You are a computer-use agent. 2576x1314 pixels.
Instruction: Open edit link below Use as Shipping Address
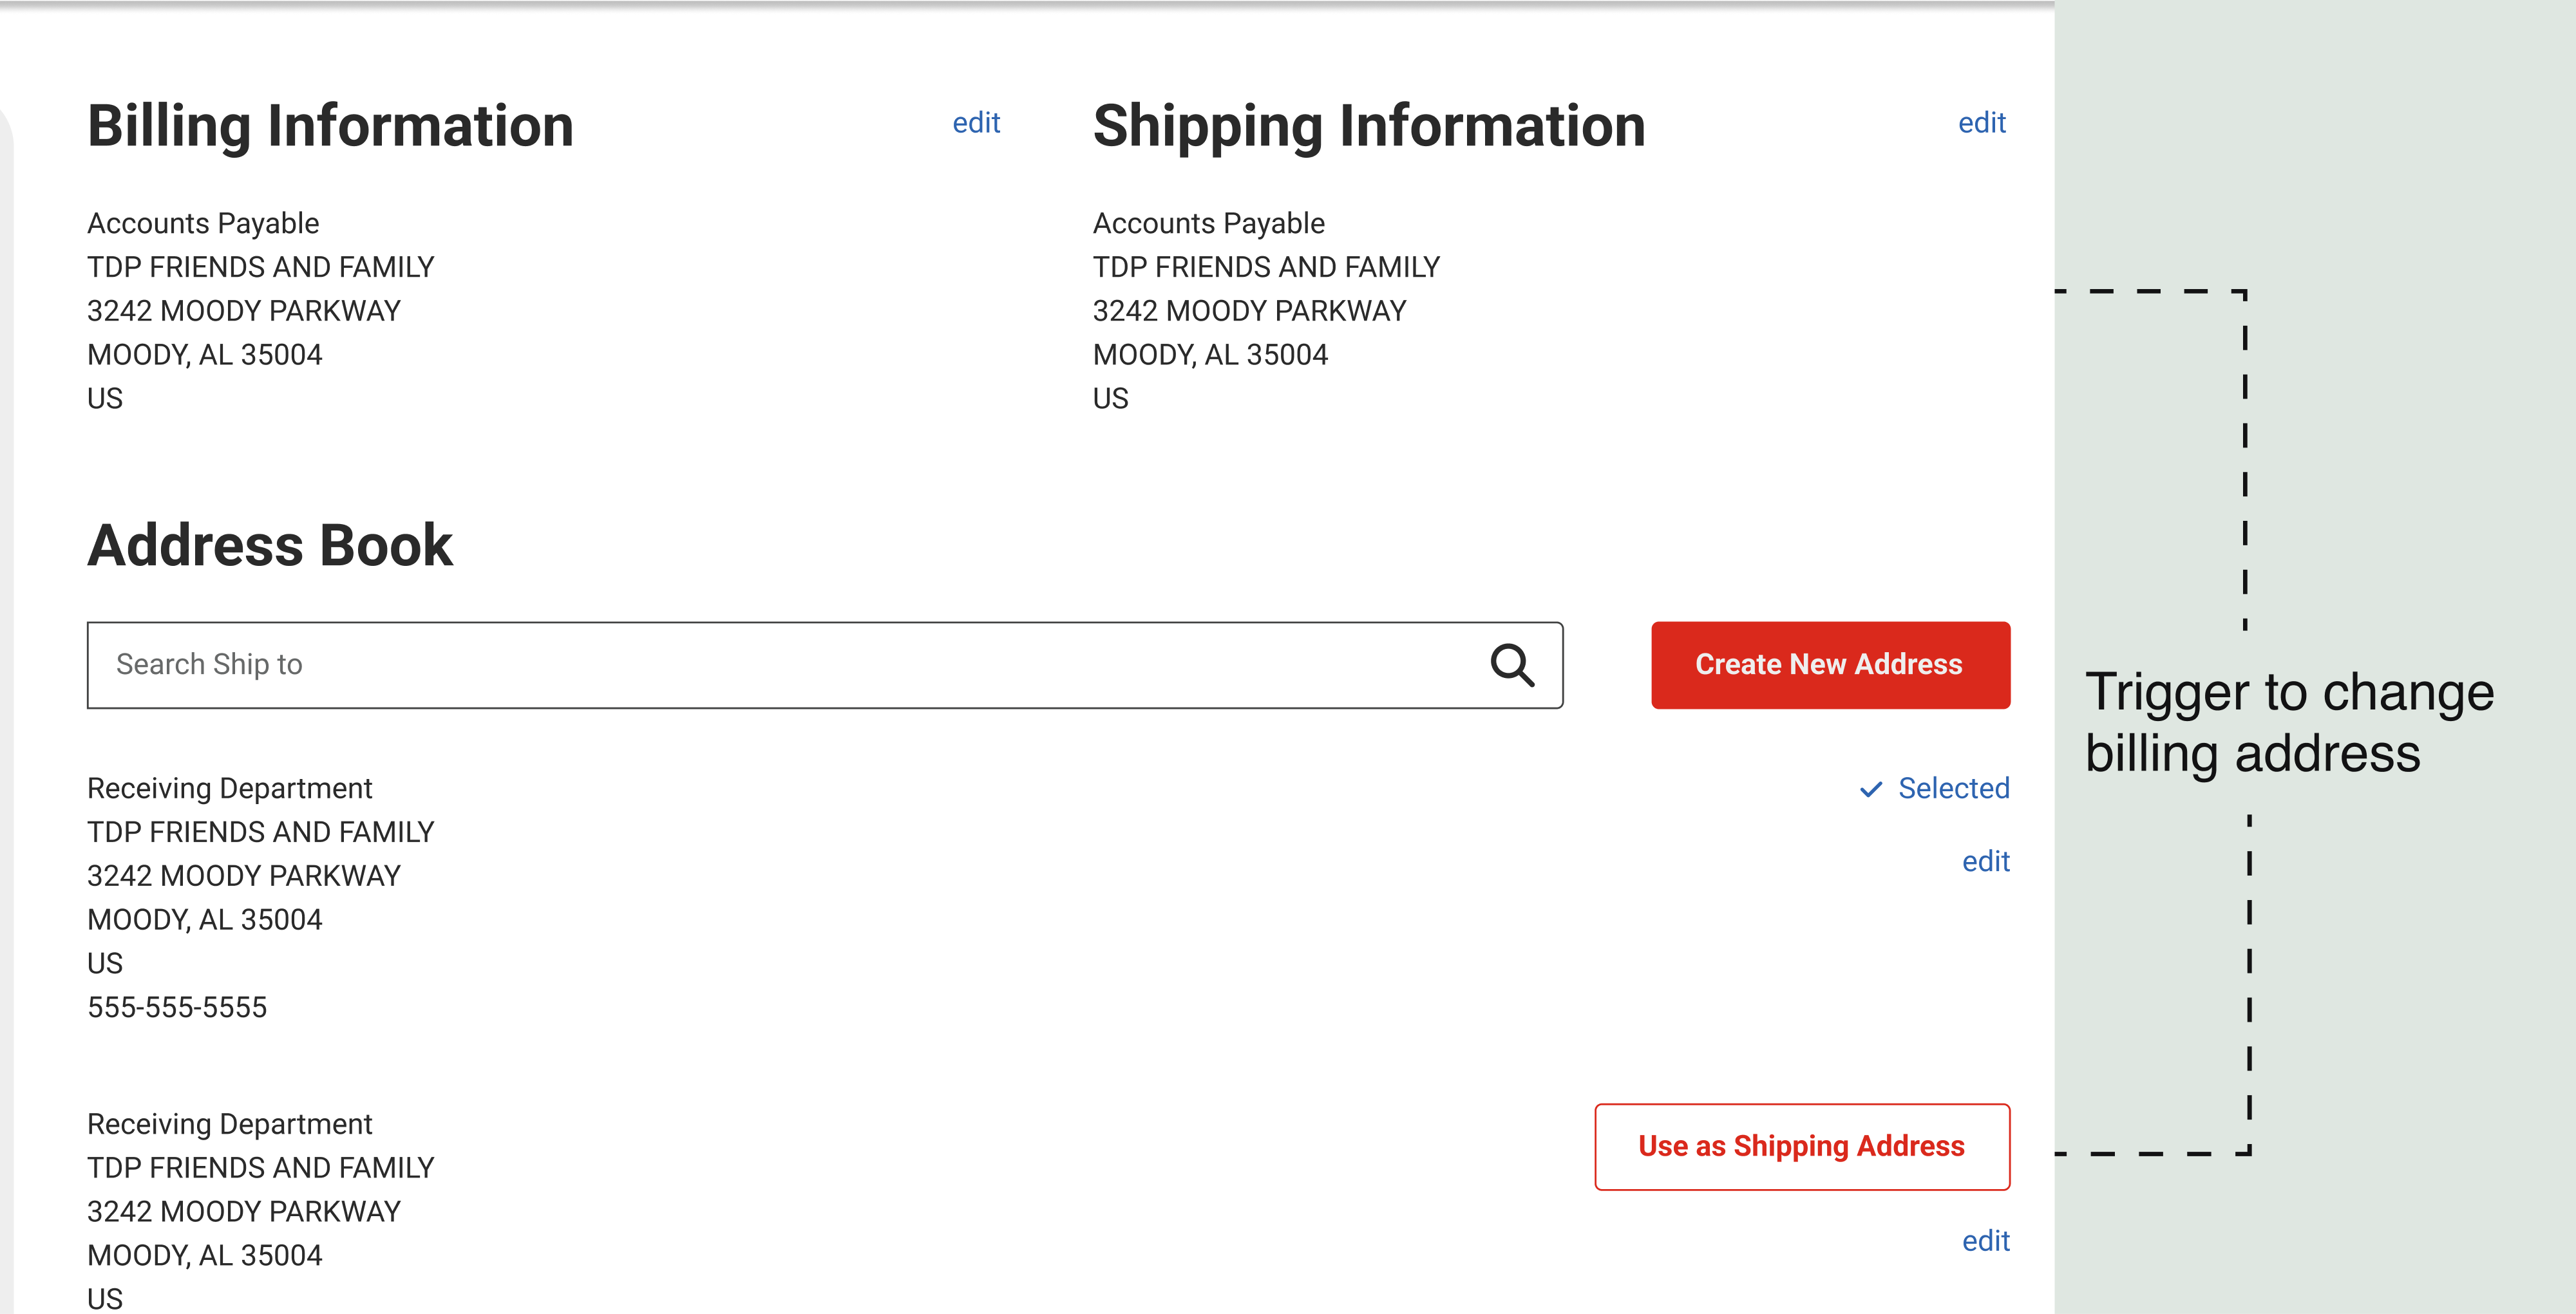pyautogui.click(x=1985, y=1241)
